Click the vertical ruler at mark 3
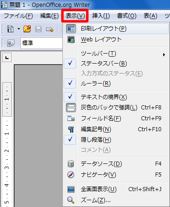The height and width of the screenshot is (207, 170). pyautogui.click(x=7, y=168)
